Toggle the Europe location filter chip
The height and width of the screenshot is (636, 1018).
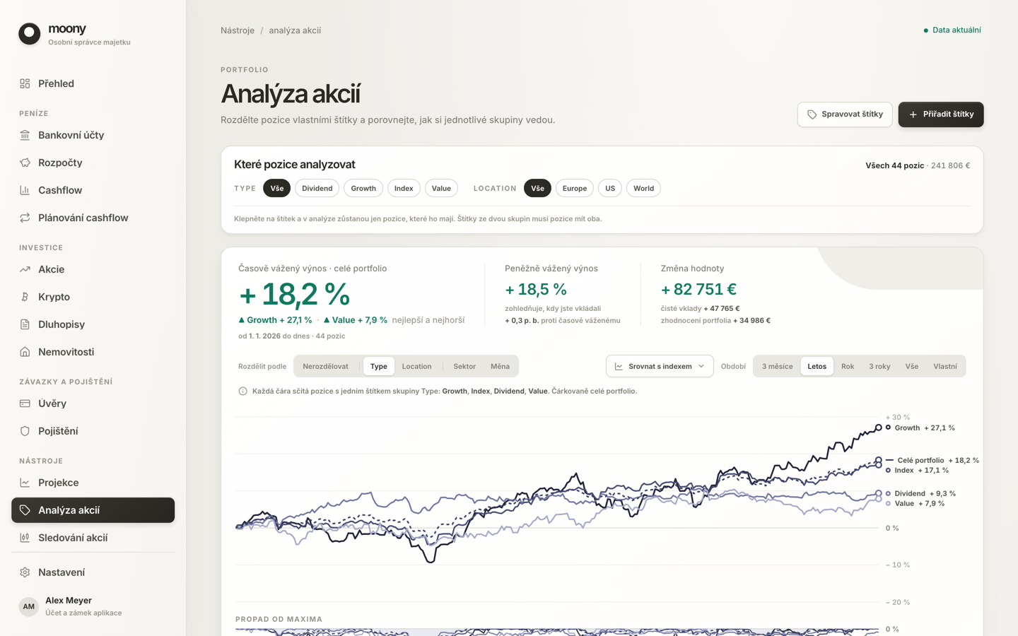pyautogui.click(x=574, y=188)
